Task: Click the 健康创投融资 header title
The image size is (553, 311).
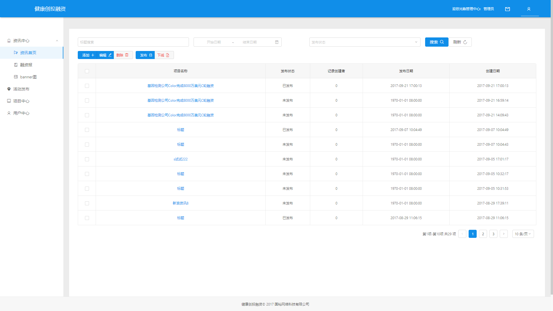Action: click(x=50, y=9)
